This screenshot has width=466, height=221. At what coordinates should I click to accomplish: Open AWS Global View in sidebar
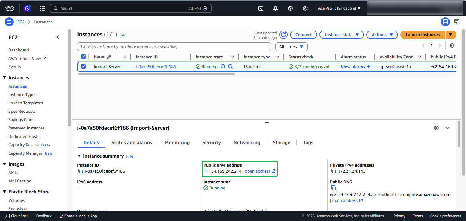tap(28, 58)
